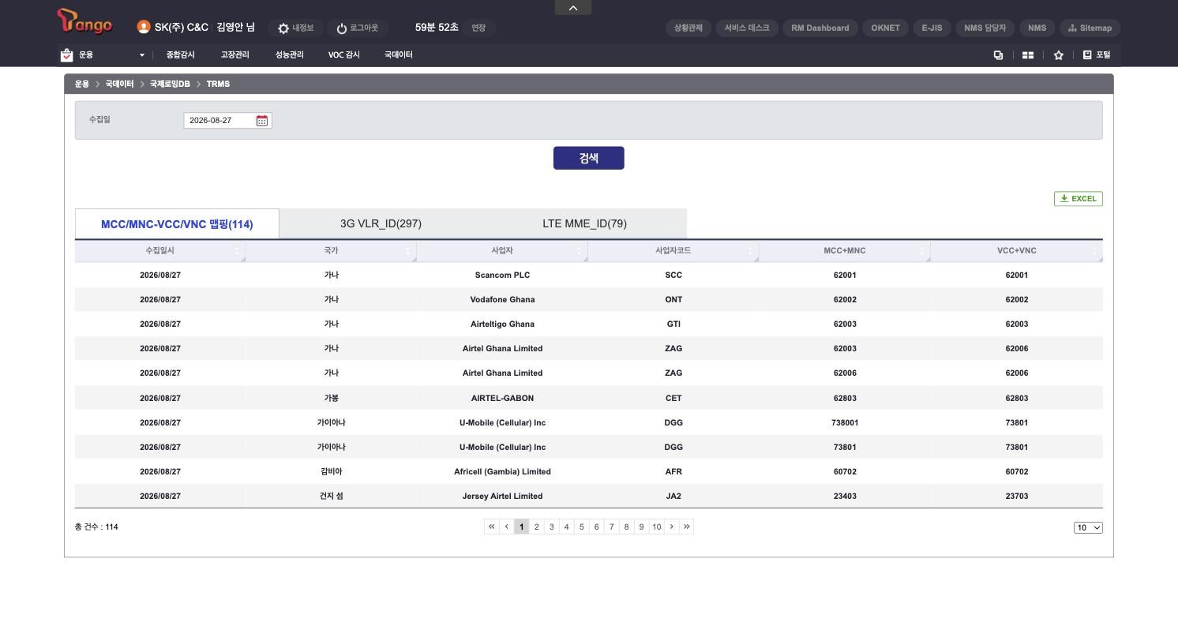1178x641 pixels.
Task: Click the 로그아웃 power icon button
Action: tap(357, 28)
